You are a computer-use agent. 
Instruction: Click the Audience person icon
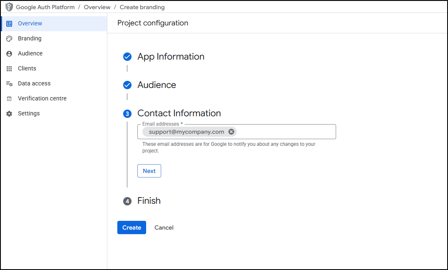pos(9,54)
